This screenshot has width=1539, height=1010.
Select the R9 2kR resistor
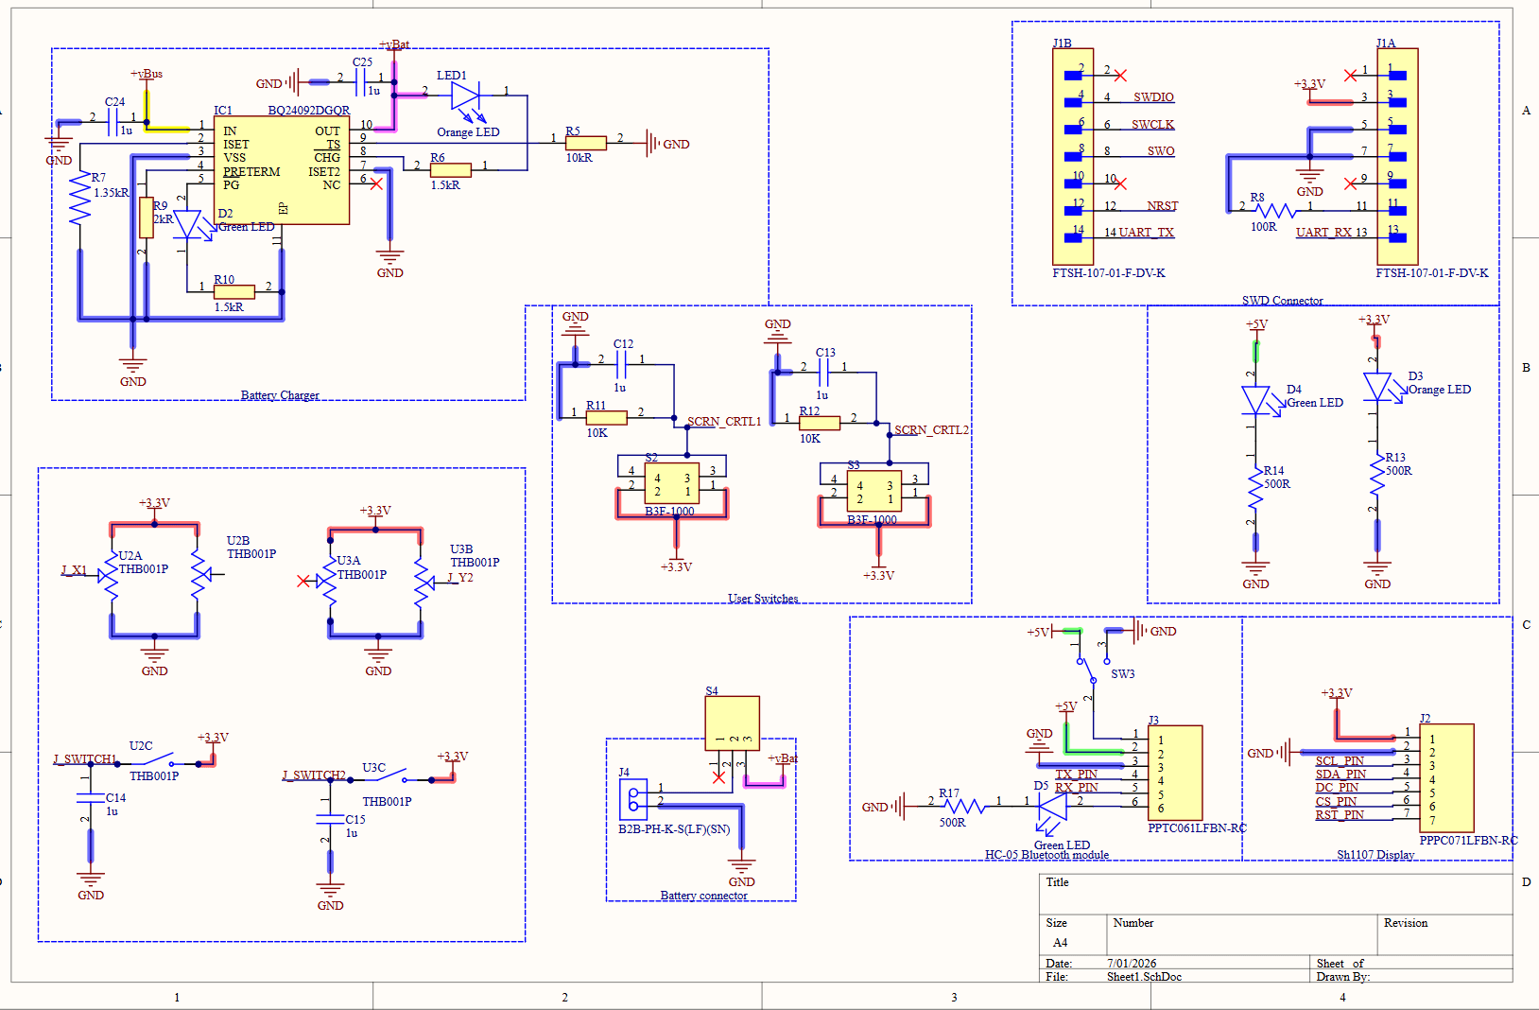click(x=147, y=218)
